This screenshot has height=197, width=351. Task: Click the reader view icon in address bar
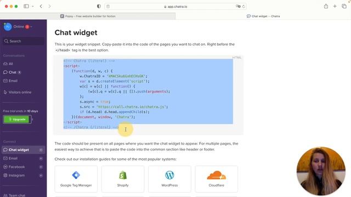(108, 7)
